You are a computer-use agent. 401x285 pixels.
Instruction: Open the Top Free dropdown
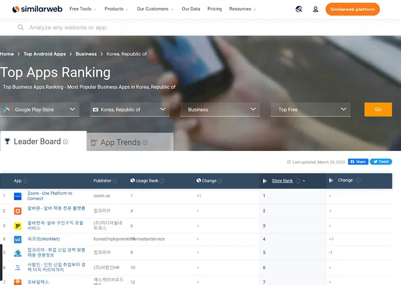click(x=310, y=110)
